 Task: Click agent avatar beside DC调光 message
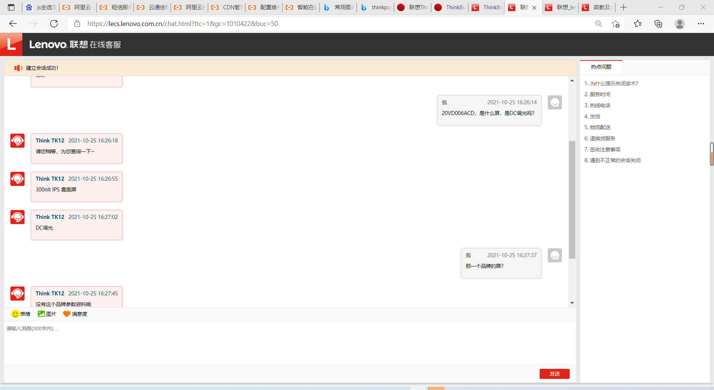(17, 217)
